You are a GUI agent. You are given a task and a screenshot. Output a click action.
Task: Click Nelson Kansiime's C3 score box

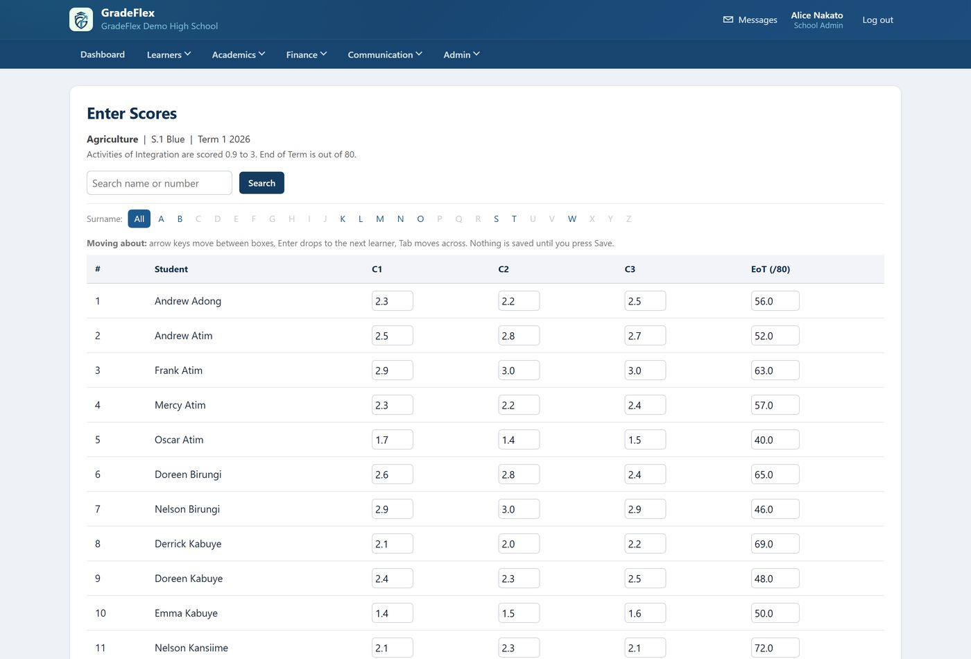(x=645, y=647)
